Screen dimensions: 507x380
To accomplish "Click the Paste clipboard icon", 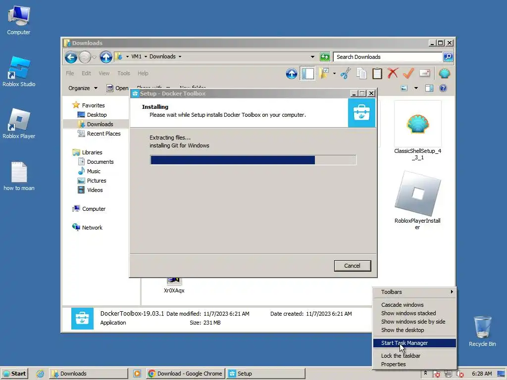I will (377, 73).
